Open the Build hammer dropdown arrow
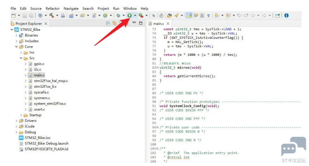Screen dimensions: 309x166 (x=57, y=15)
